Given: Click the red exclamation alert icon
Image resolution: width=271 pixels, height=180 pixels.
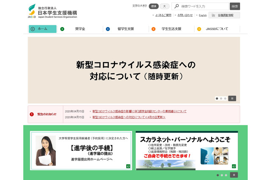Looking at the screenshot, I should tap(32, 114).
